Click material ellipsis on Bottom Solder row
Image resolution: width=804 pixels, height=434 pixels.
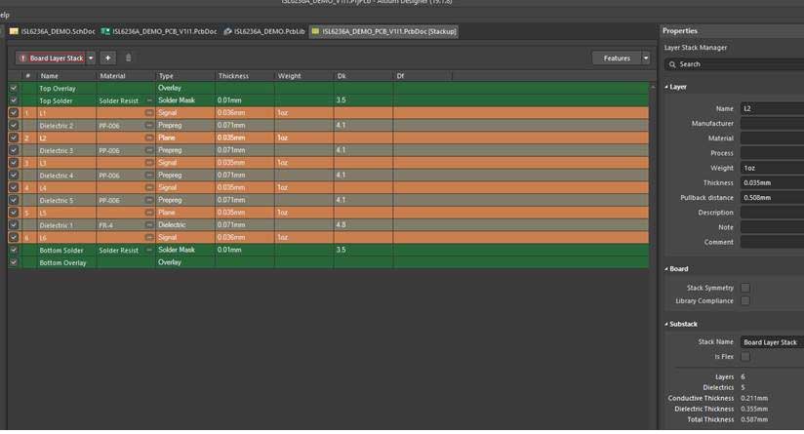[149, 250]
